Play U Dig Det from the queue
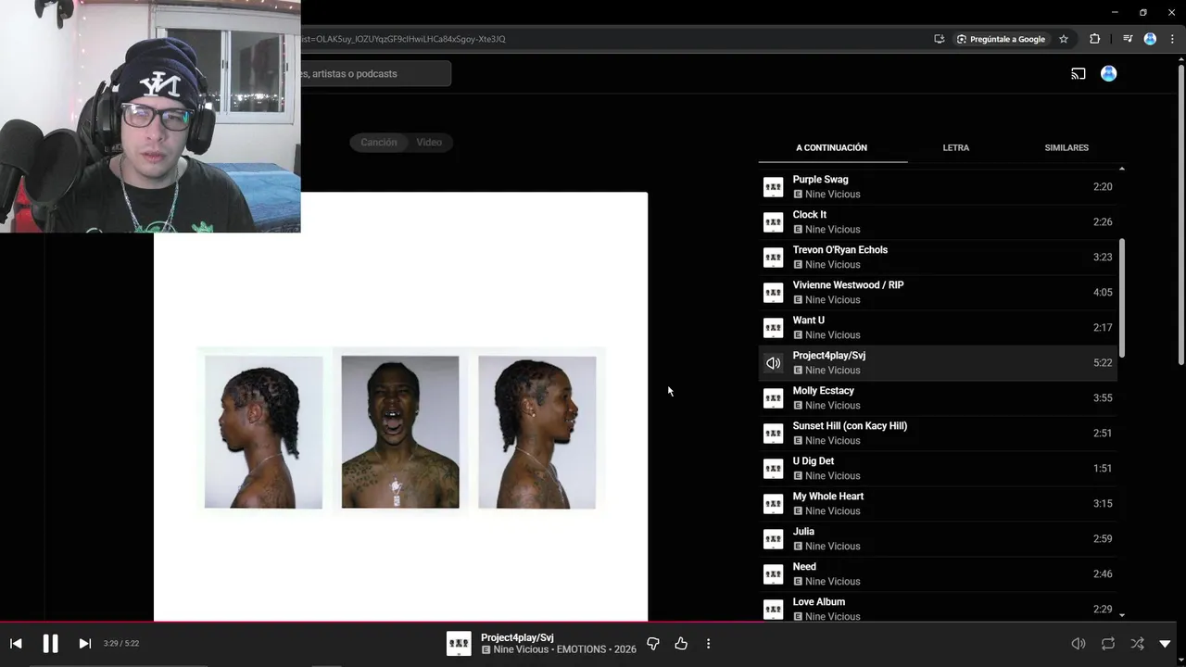Screen dimensions: 1186x667 (938, 468)
